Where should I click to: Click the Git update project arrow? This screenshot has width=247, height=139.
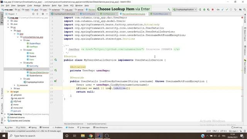click(x=223, y=9)
